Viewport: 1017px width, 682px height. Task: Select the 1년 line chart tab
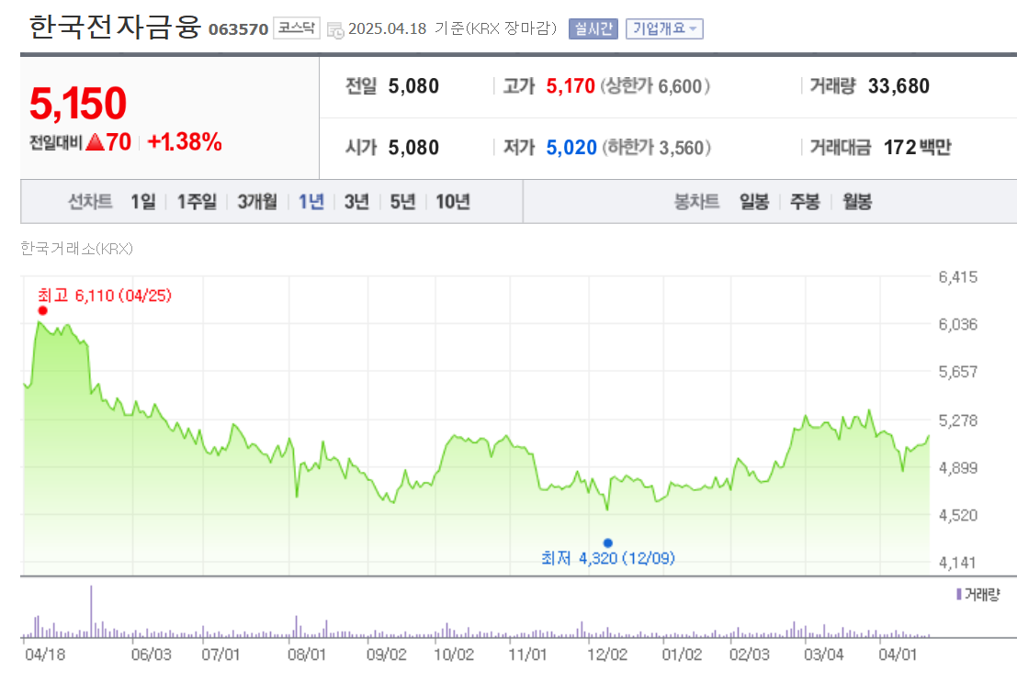click(x=311, y=202)
